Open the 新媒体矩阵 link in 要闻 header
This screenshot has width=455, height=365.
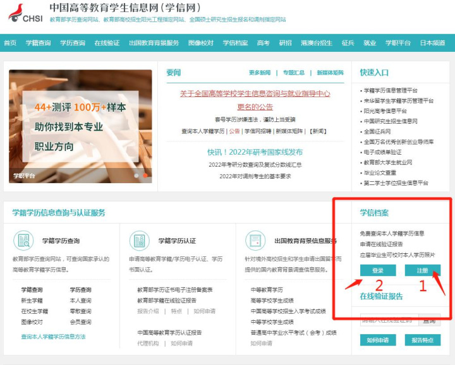tap(331, 73)
